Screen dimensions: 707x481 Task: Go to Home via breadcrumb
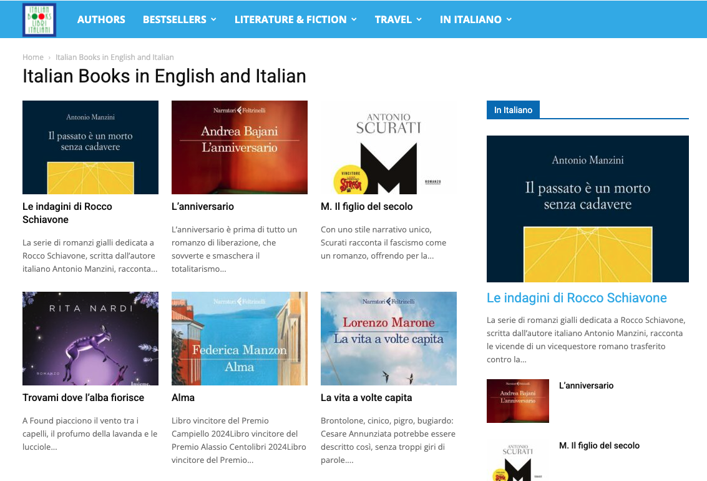(x=33, y=57)
